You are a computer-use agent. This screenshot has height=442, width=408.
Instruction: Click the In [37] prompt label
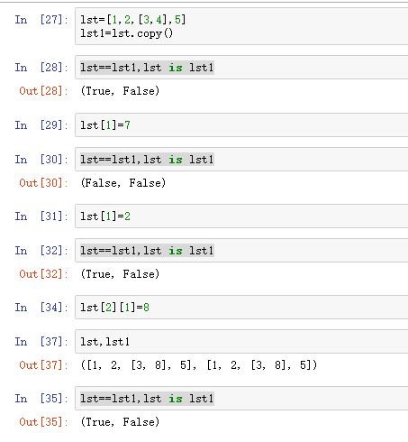(41, 342)
